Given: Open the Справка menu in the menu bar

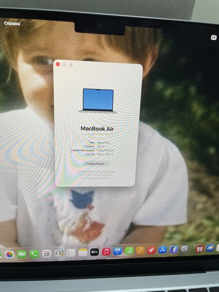Looking at the screenshot, I should pos(12,23).
